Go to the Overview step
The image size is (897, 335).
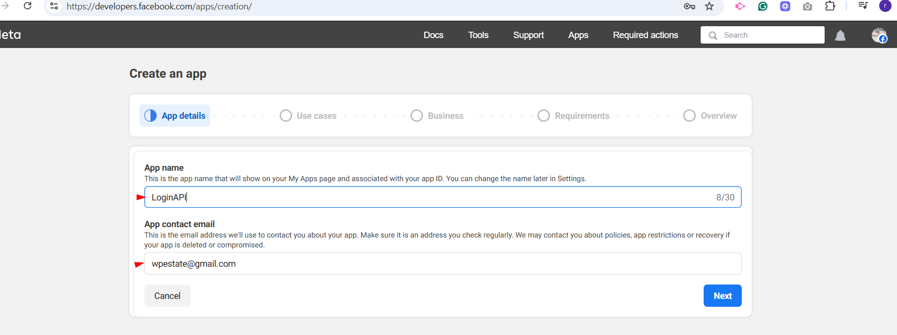pos(710,116)
